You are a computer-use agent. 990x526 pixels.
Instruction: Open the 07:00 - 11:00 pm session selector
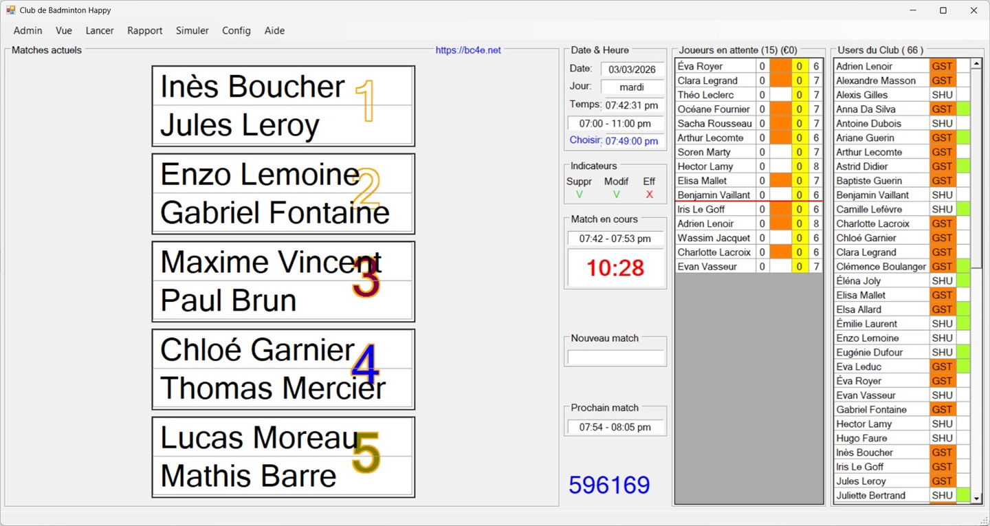[x=615, y=124]
